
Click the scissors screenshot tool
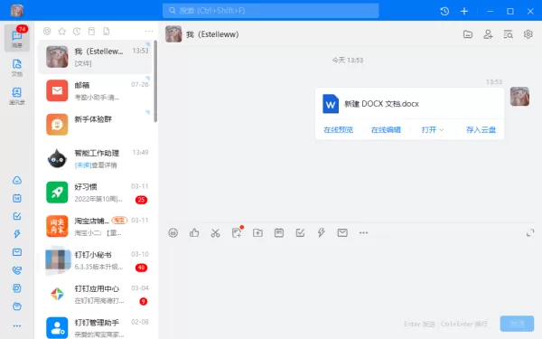click(215, 233)
